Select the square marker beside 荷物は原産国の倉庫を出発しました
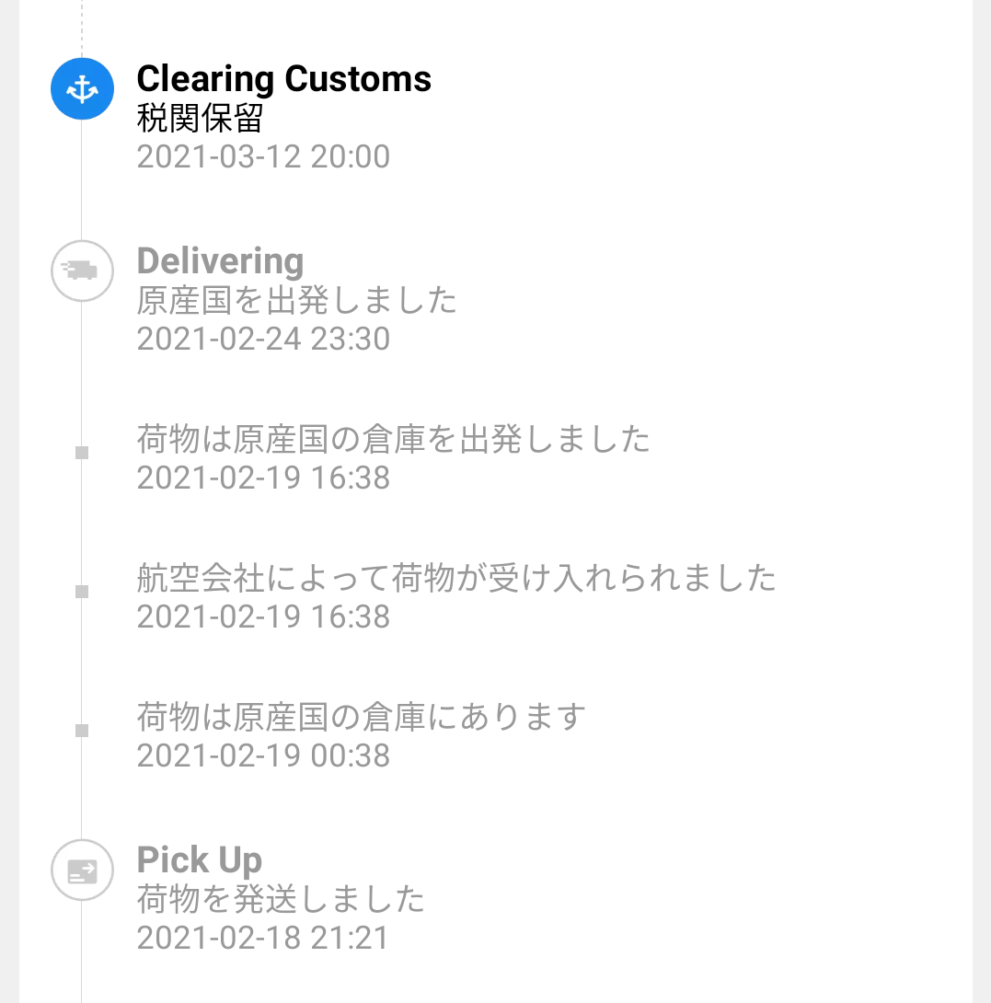Viewport: 991px width, 1003px height. coord(82,453)
